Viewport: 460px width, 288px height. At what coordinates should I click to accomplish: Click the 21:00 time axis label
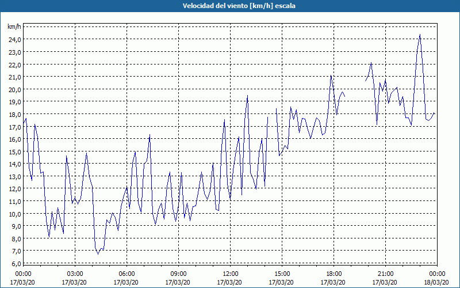[x=385, y=274]
